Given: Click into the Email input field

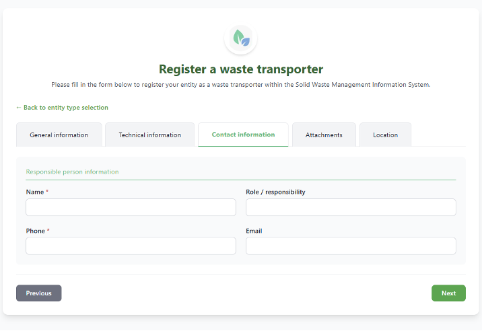Looking at the screenshot, I should pos(351,246).
